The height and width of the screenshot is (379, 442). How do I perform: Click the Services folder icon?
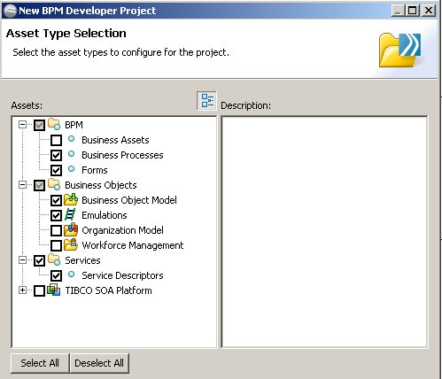coord(54,259)
